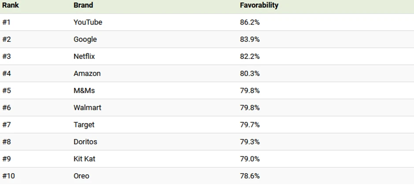The height and width of the screenshot is (185, 414).
Task: Click the Amazon brand name
Action: point(87,73)
